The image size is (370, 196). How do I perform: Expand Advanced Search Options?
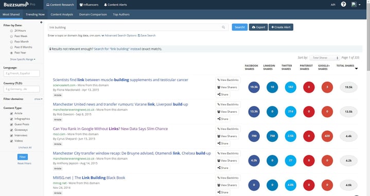click(119, 35)
